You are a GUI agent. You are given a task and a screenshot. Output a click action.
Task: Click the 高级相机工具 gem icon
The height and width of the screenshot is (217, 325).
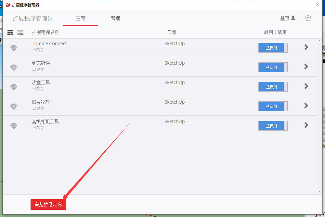tap(14, 126)
